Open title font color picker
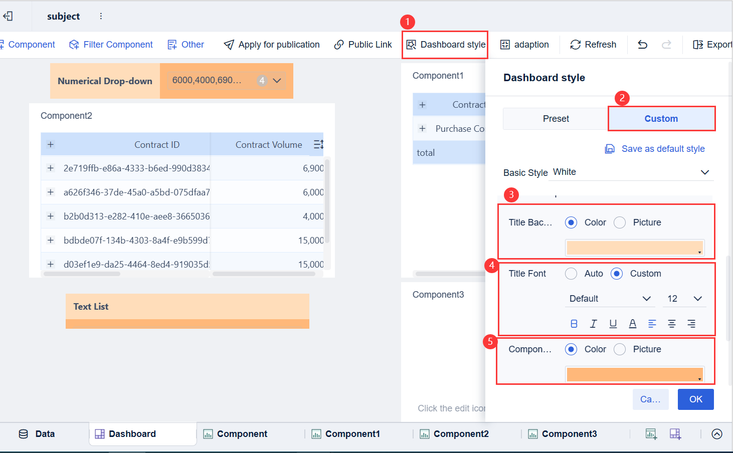 coord(633,324)
